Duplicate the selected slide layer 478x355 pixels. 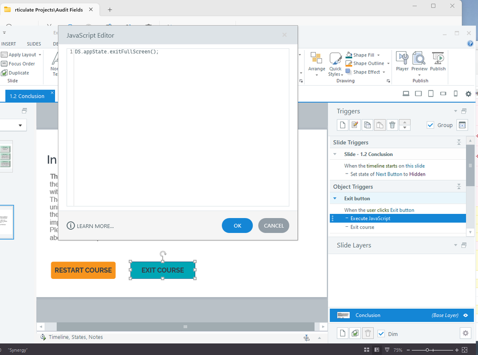[355, 333]
